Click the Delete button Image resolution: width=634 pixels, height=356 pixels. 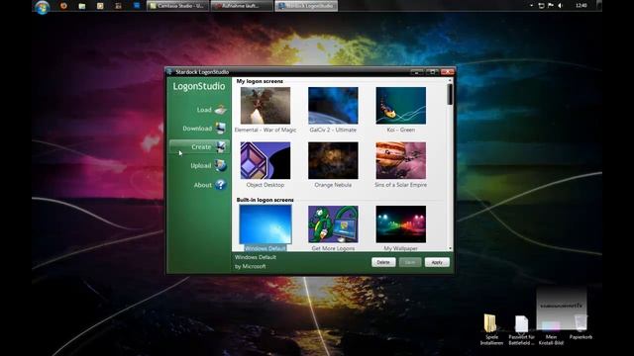[x=383, y=262]
